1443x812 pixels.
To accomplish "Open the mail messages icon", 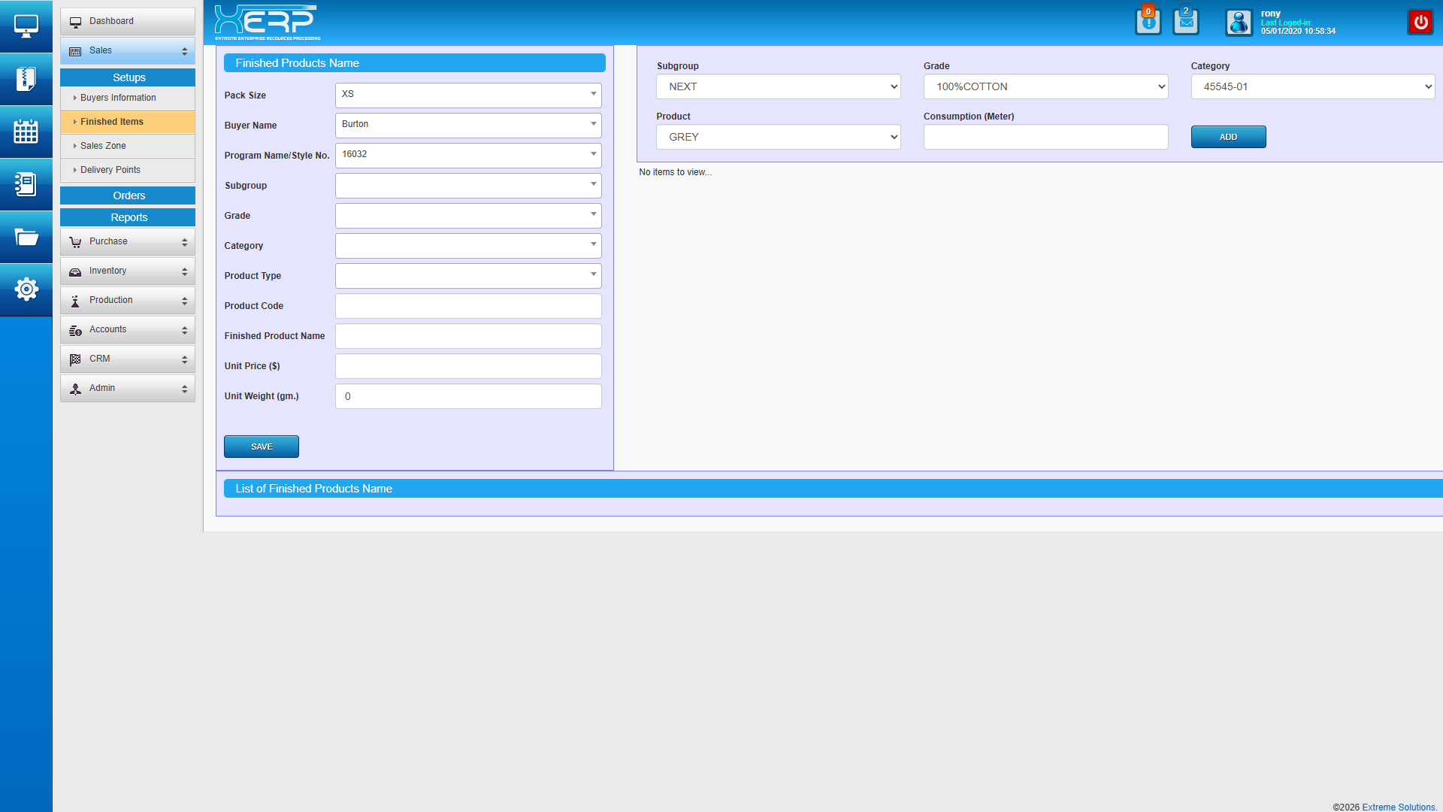I will (x=1185, y=22).
